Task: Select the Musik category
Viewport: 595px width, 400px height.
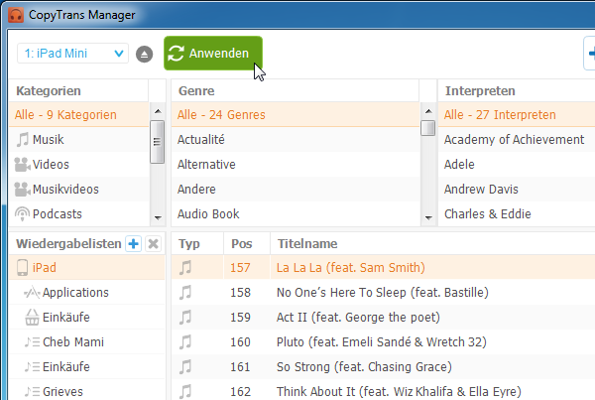Action: click(78, 139)
